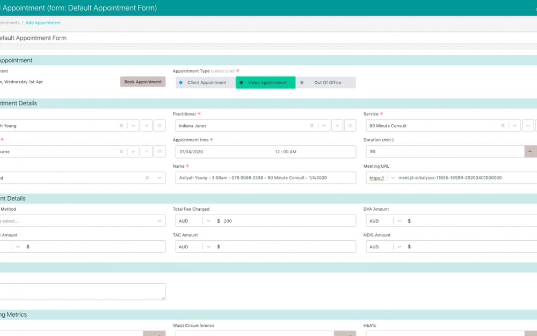Toggle the Video Appointment selection
This screenshot has width=537, height=336.
(265, 82)
